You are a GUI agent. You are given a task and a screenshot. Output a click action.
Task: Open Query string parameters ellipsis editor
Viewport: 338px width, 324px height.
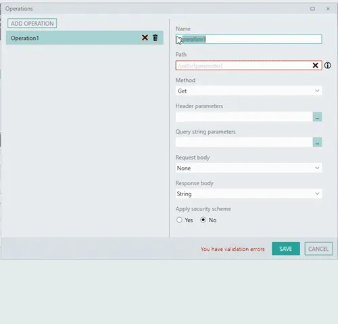point(317,142)
